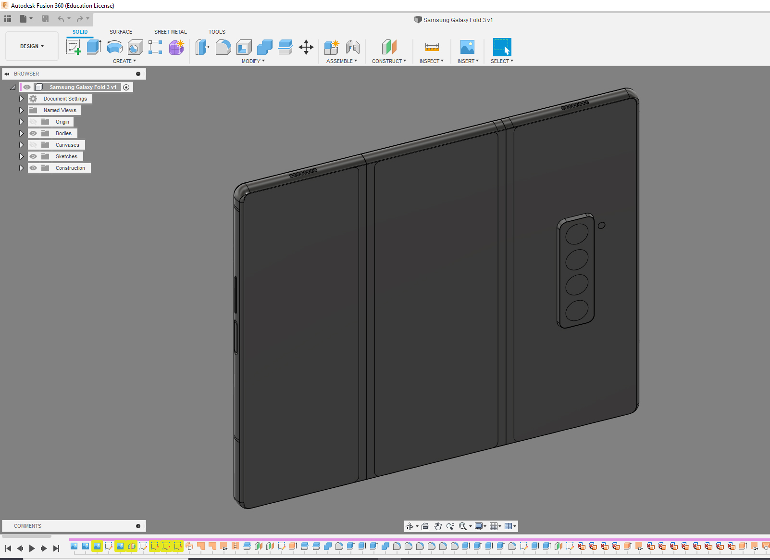Open the INSERT menu label
770x560 pixels.
(x=468, y=61)
